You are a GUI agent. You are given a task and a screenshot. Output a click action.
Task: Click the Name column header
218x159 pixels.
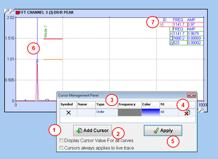coord(86,105)
